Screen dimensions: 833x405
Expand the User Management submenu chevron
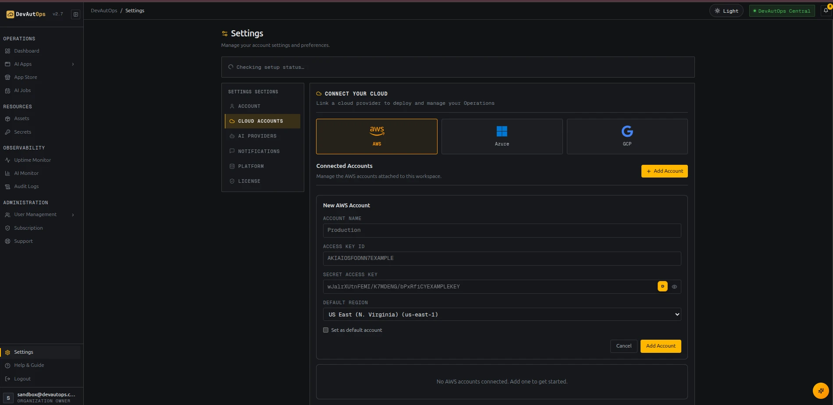tap(73, 215)
